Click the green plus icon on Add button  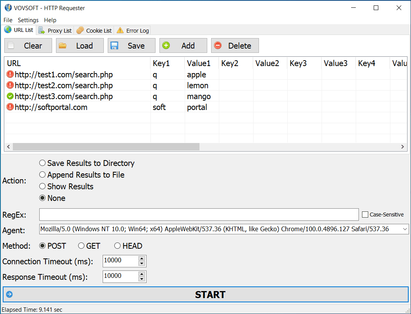click(166, 45)
